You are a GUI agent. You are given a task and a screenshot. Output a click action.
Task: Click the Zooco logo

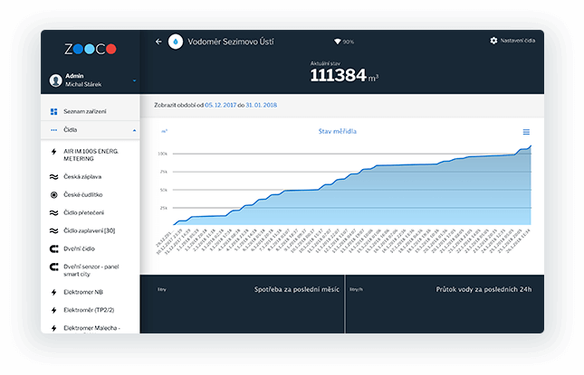pyautogui.click(x=91, y=49)
